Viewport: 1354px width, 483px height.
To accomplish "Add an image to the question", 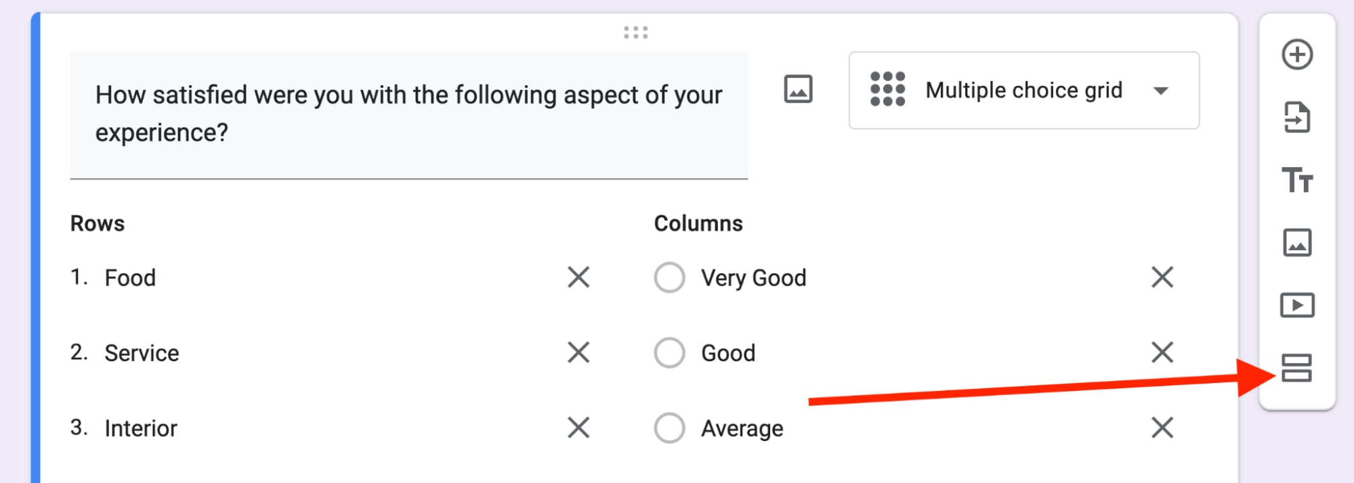I will tap(797, 89).
